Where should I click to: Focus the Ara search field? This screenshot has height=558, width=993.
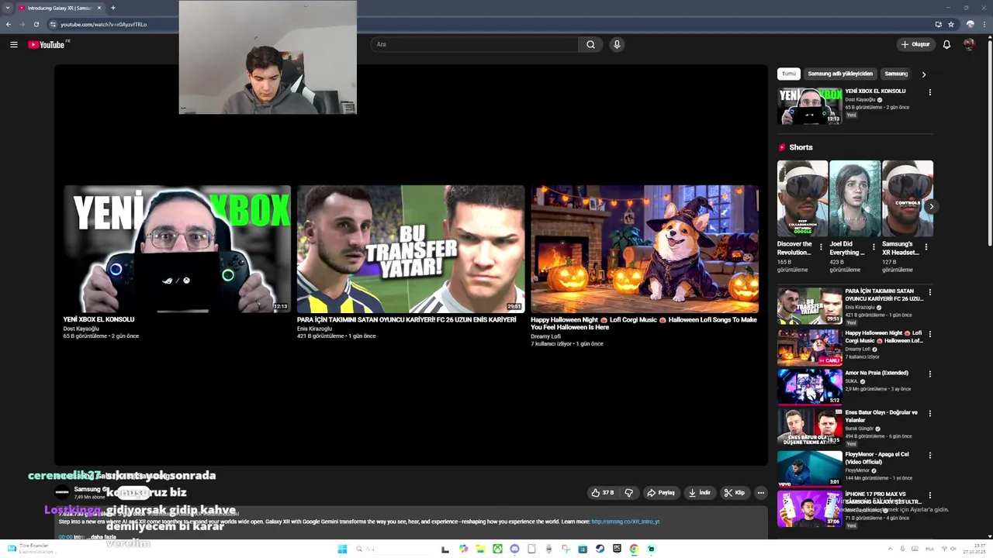(x=475, y=44)
